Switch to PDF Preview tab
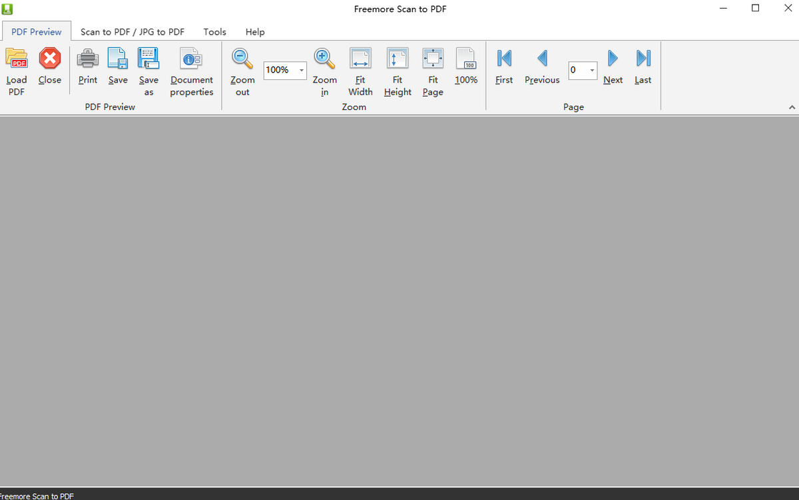 (37, 31)
